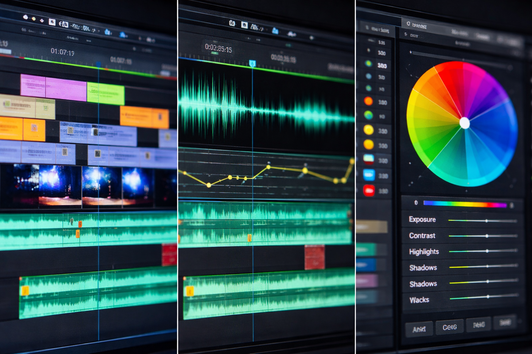Screen dimensions: 532x354
Task: Click the blue folder icon in middle toolbar
Action: 275,31
